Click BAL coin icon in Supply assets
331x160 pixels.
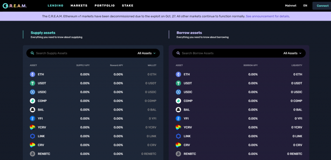32,110
